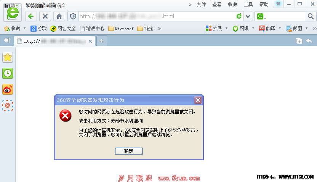Open the 帮助 menu
317x182 pixels.
click(x=264, y=5)
